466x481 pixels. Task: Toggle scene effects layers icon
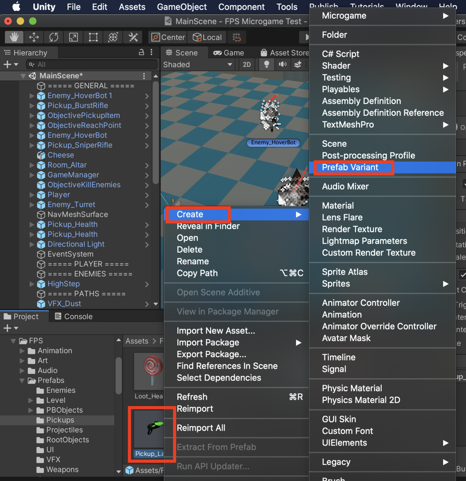pos(298,64)
